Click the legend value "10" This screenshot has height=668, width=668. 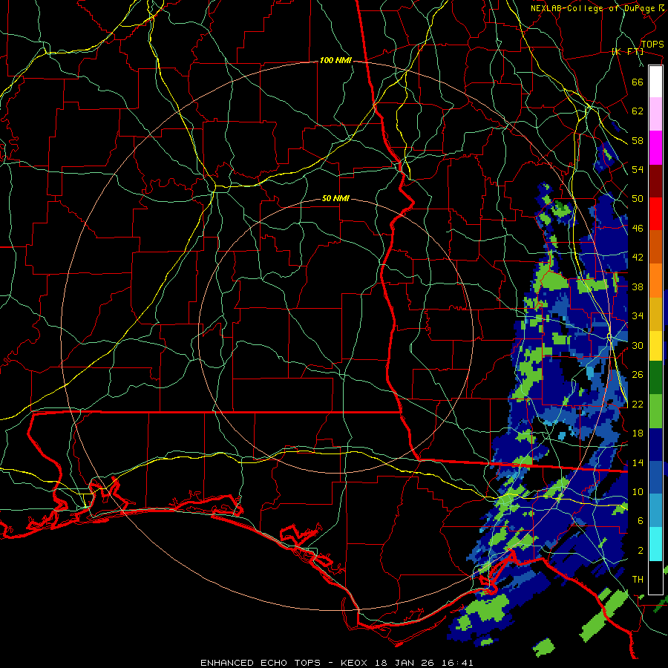pos(638,491)
